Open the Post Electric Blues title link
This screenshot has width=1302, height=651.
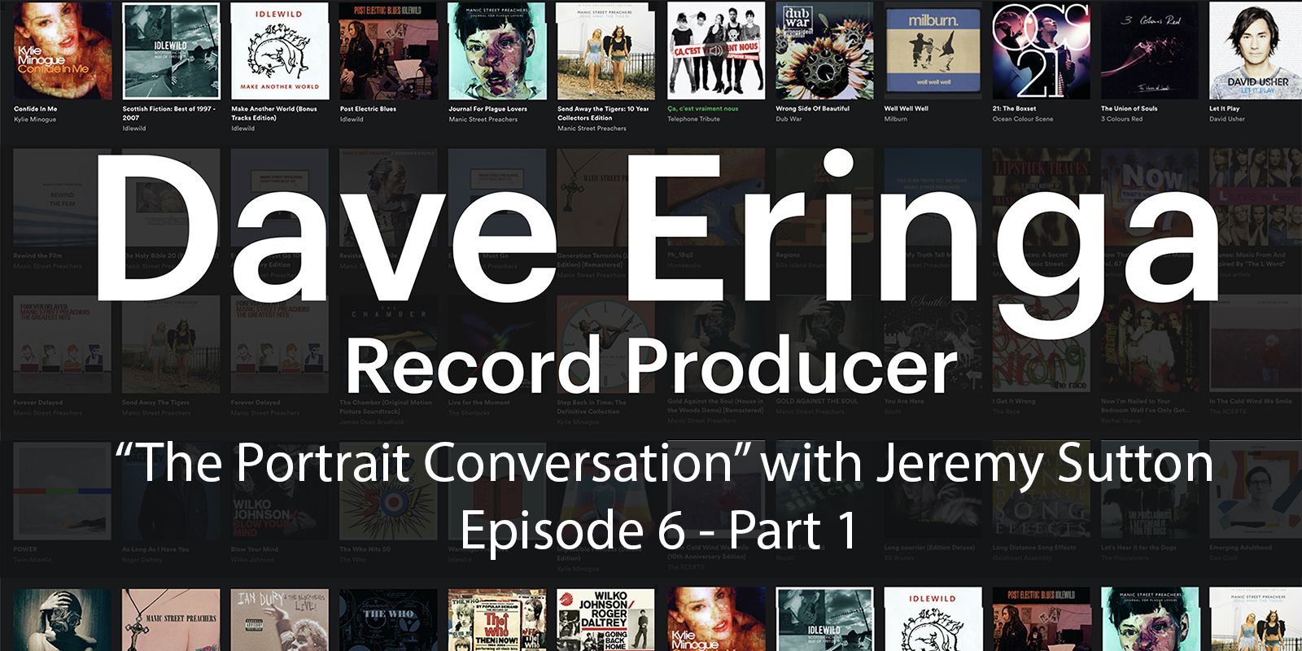pos(368,108)
